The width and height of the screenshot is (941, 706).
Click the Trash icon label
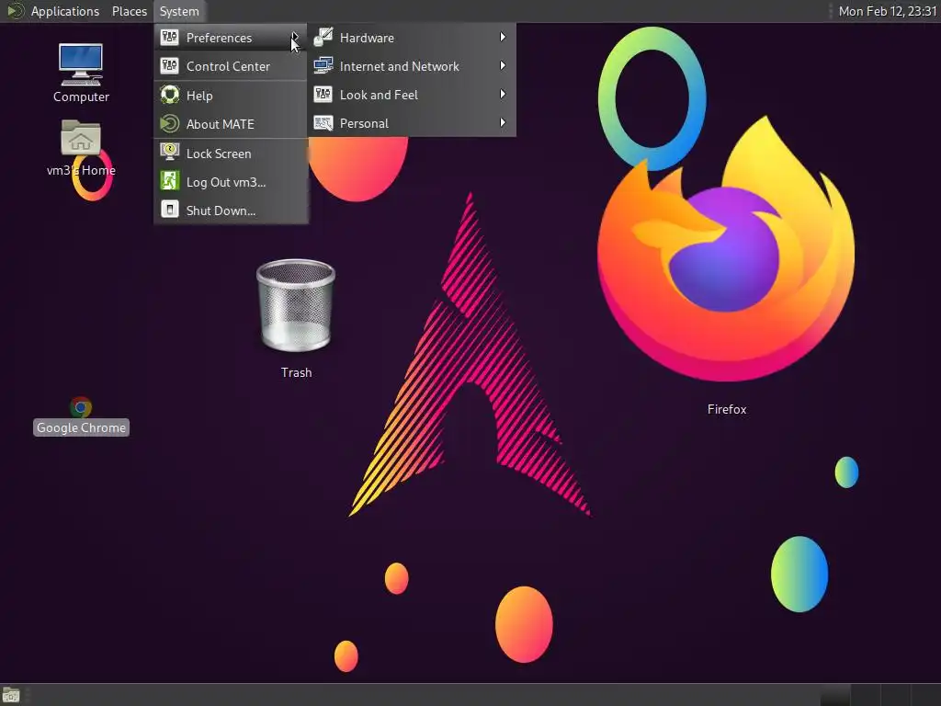pyautogui.click(x=296, y=372)
